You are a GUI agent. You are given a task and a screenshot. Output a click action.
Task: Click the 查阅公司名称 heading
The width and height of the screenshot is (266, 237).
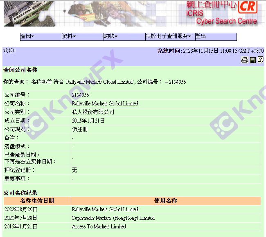click(20, 70)
